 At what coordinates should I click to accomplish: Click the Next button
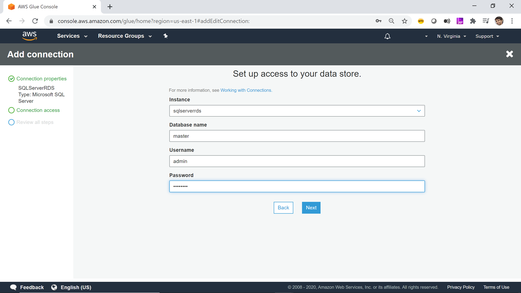311,208
